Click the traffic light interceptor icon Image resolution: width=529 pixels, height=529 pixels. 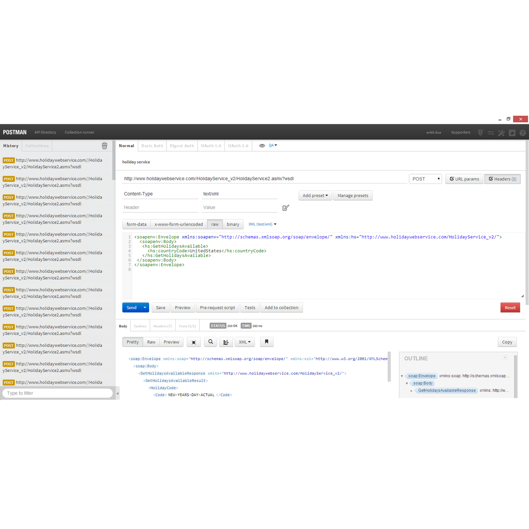click(x=480, y=133)
